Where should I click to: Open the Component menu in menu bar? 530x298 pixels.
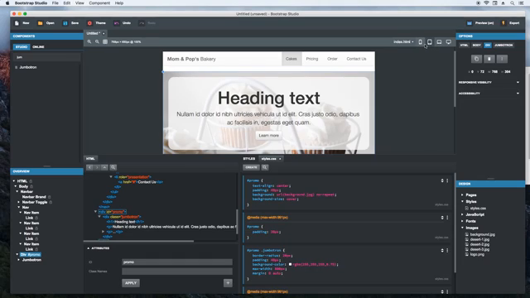click(99, 3)
